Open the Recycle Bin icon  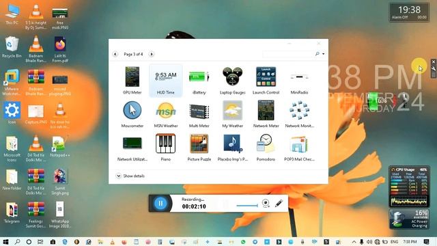pos(12,47)
